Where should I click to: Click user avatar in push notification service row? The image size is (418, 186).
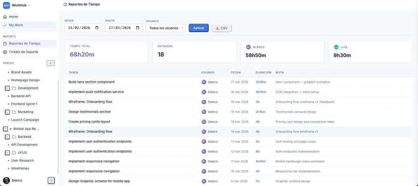coord(204,92)
